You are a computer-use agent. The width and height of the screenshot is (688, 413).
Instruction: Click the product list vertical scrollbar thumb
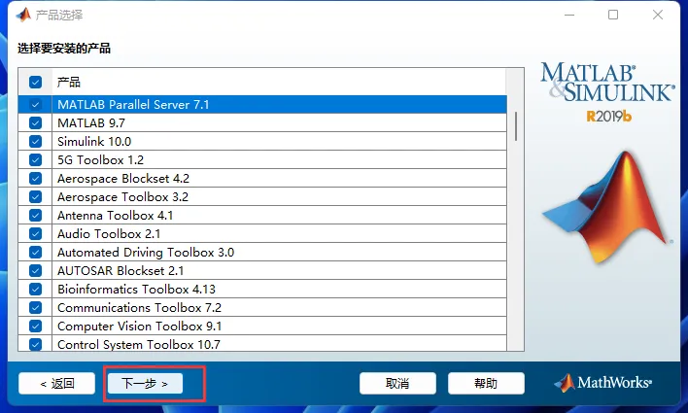coord(516,126)
